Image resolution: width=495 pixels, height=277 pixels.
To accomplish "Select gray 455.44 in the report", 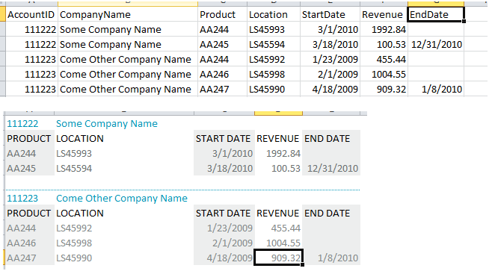I will [286, 228].
